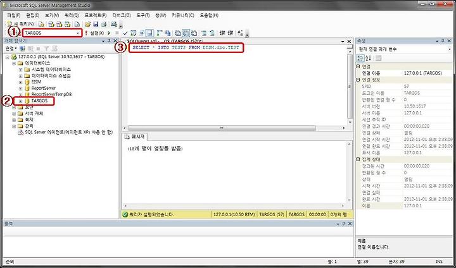Open the TARGOS available databases dropdown
The width and height of the screenshot is (456, 268).
coord(53,33)
